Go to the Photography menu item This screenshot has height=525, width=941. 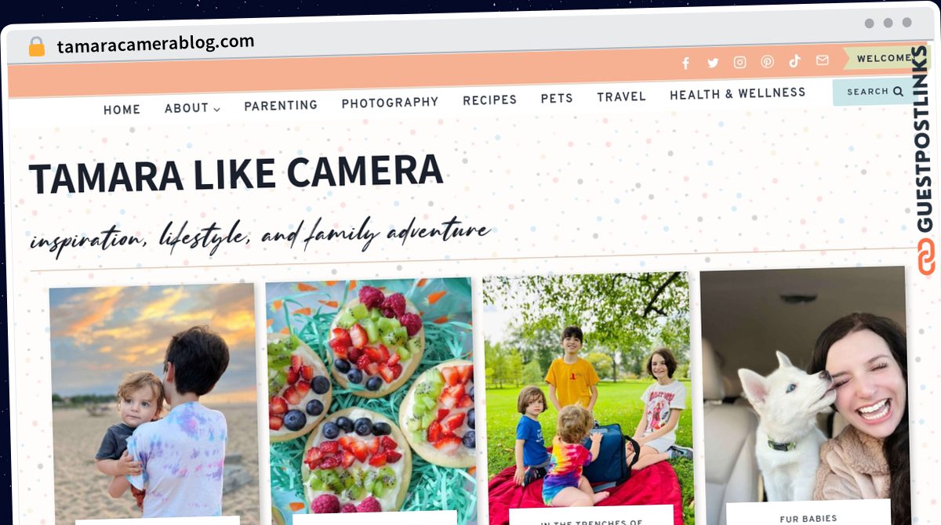pos(390,103)
